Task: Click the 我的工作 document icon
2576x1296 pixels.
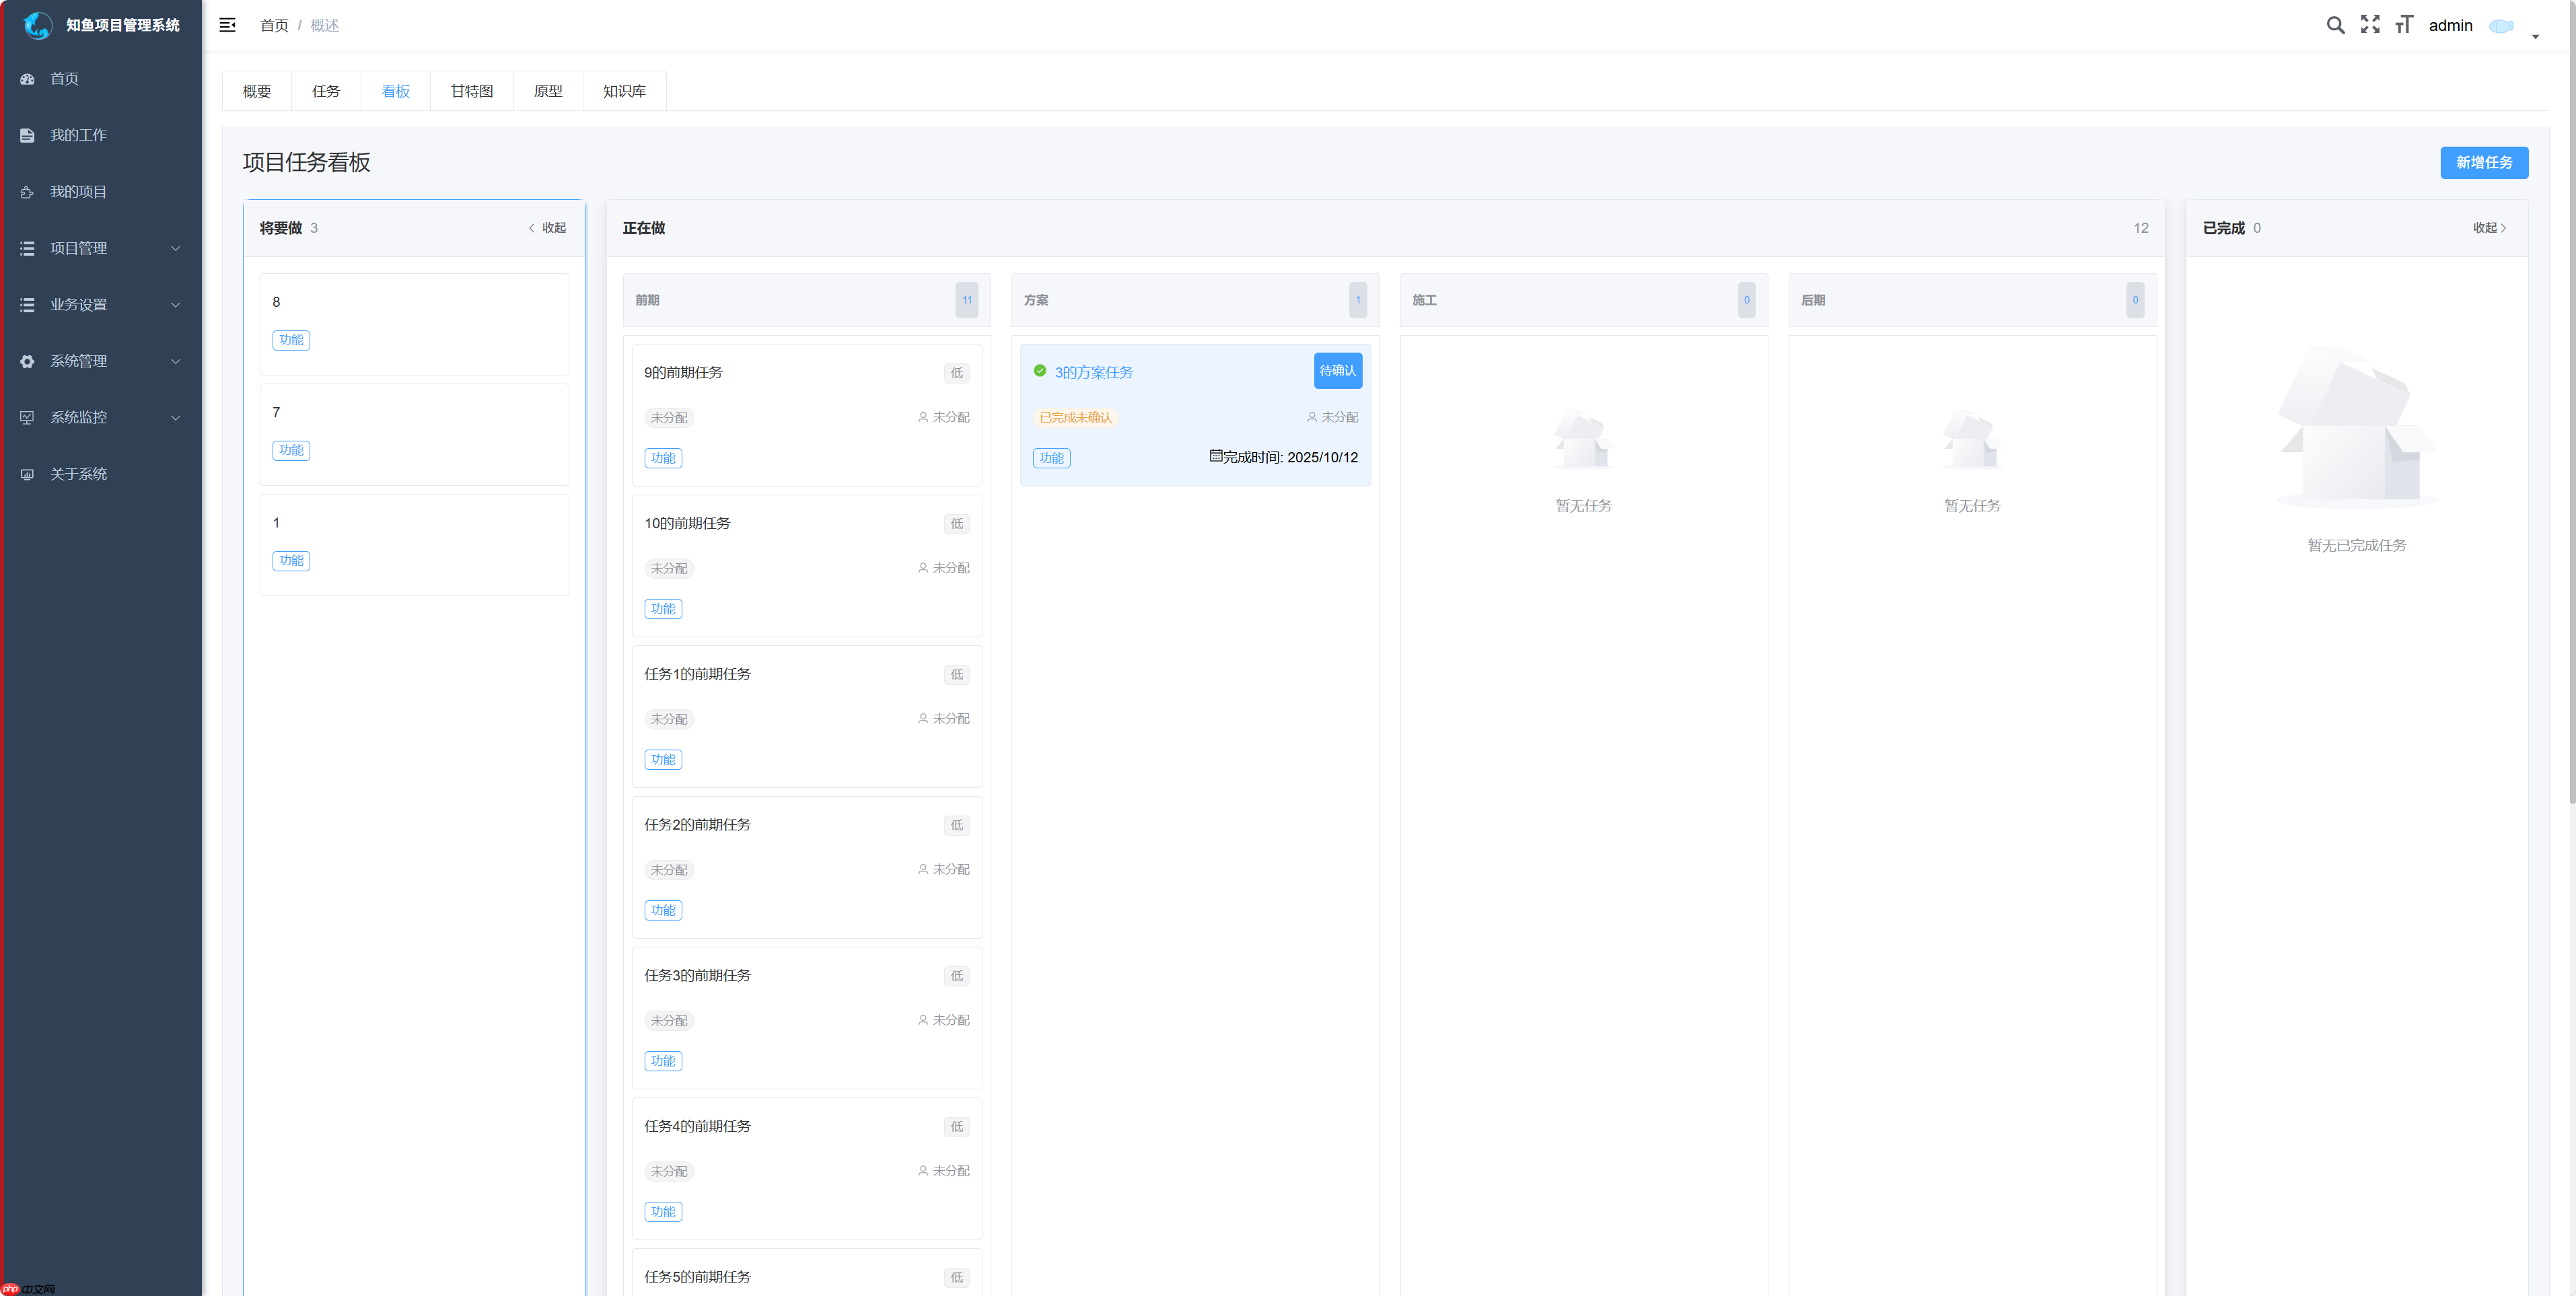Action: tap(26, 135)
